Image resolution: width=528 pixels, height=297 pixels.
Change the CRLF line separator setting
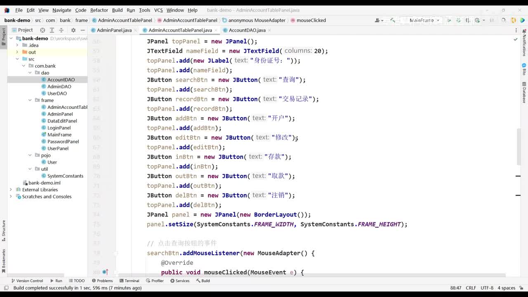[471, 288]
